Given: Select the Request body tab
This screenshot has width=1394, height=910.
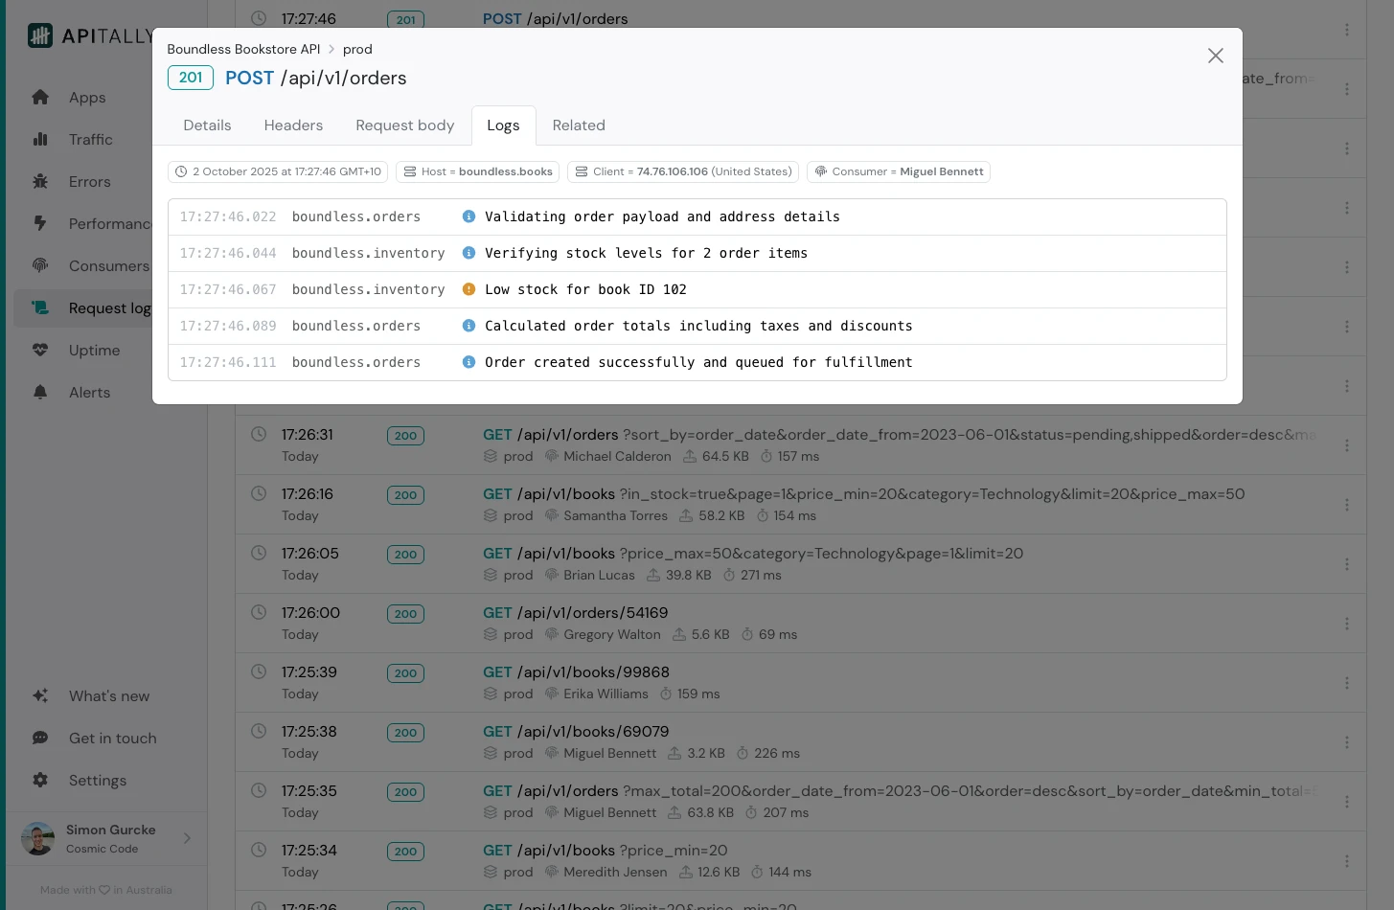Looking at the screenshot, I should click(404, 125).
